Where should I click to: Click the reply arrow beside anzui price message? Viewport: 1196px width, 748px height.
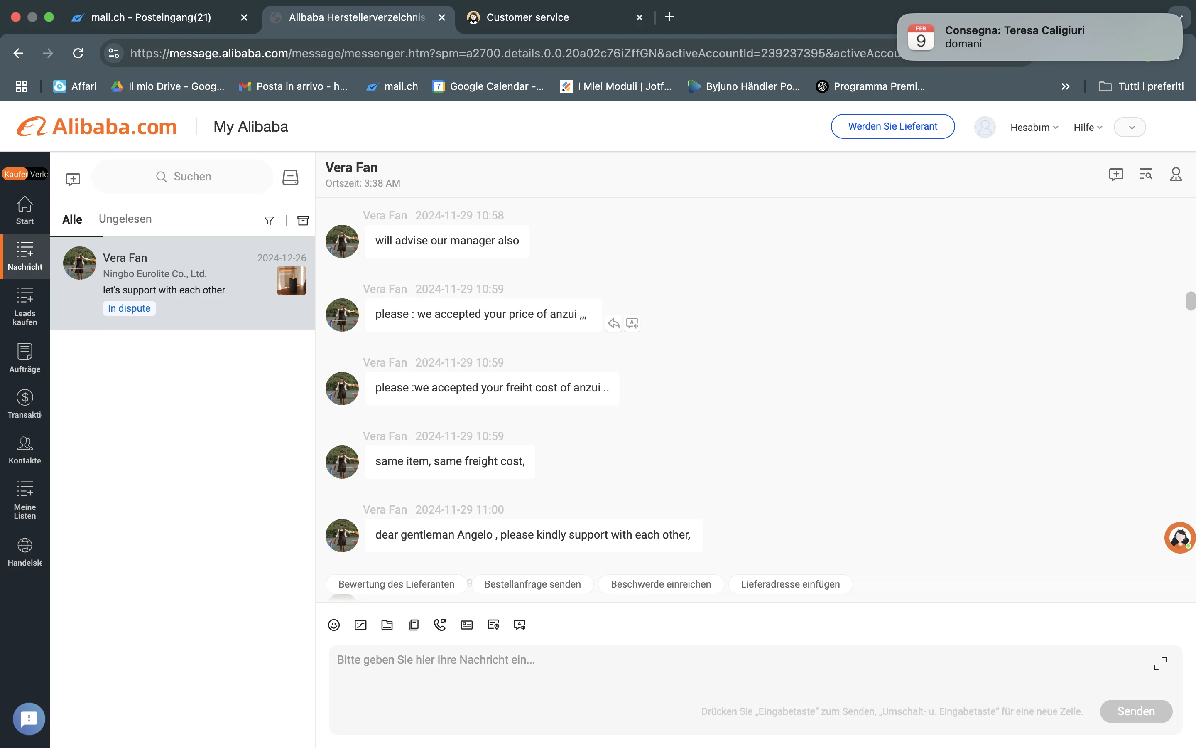tap(613, 324)
